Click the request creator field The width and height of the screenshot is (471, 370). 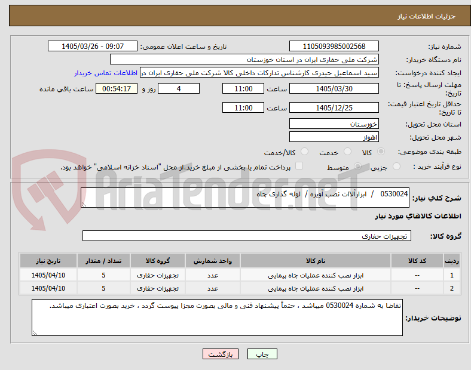click(259, 73)
